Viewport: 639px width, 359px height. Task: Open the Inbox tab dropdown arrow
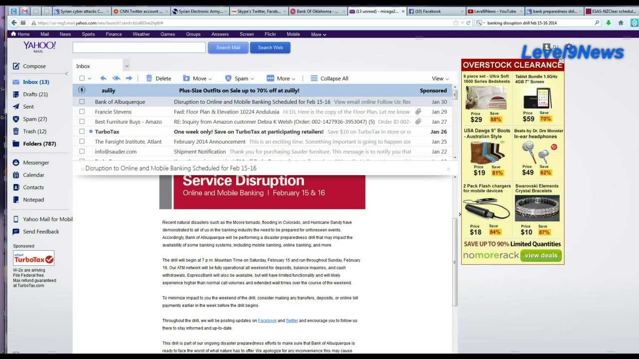point(126,66)
